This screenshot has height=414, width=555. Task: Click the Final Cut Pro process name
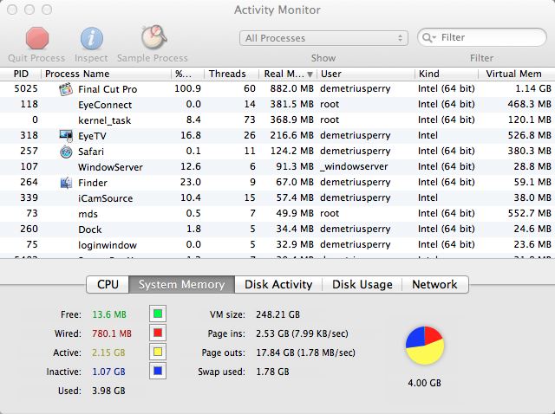[x=108, y=89]
